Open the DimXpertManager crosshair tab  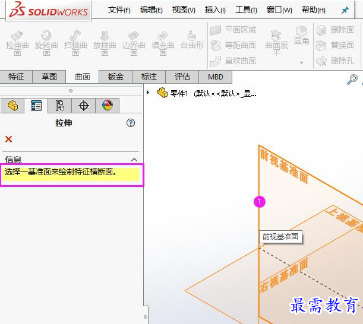pos(84,106)
